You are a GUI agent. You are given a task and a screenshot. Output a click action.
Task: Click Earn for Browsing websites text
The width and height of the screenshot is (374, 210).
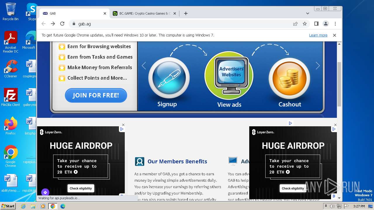(99, 46)
